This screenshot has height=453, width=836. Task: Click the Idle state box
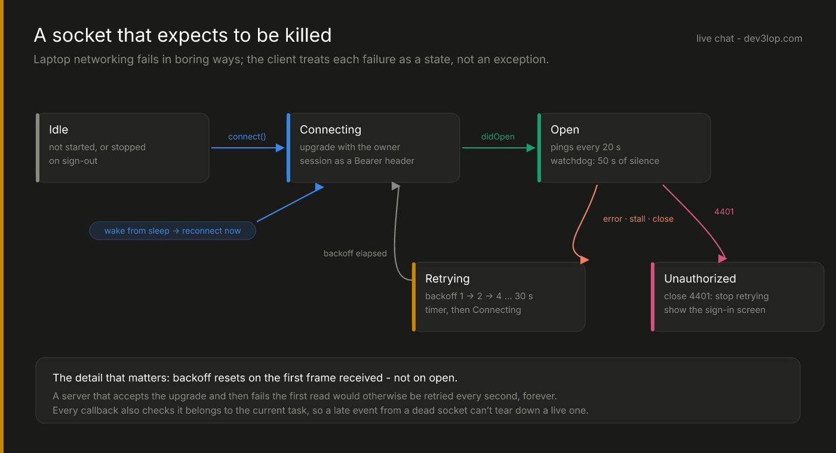(122, 148)
